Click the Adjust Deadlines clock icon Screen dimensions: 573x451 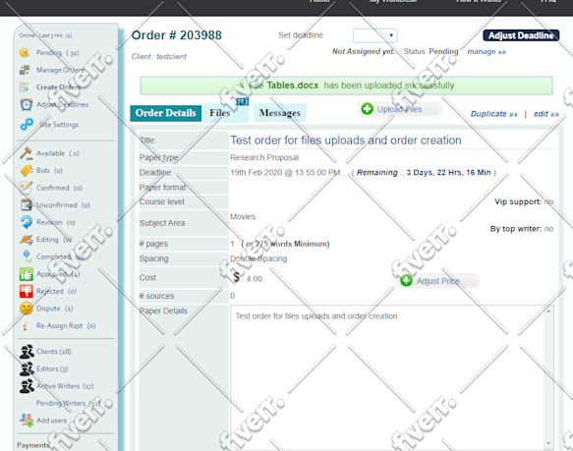pos(26,104)
